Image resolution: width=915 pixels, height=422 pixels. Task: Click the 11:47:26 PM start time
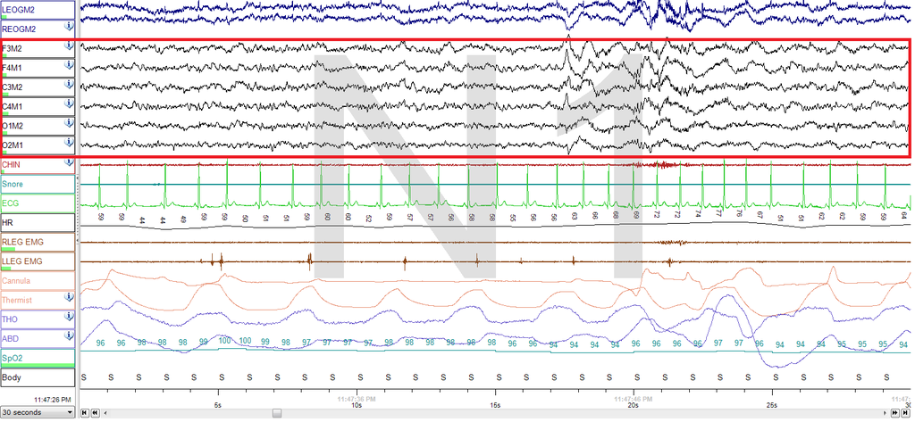53,400
